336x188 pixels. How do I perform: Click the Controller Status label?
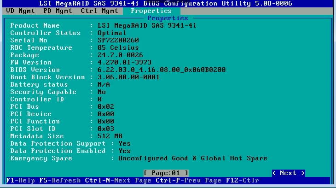[45, 33]
